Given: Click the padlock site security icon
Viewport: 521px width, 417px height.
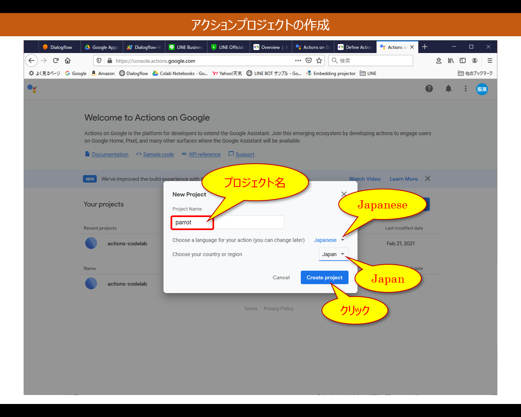Looking at the screenshot, I should click(x=109, y=61).
